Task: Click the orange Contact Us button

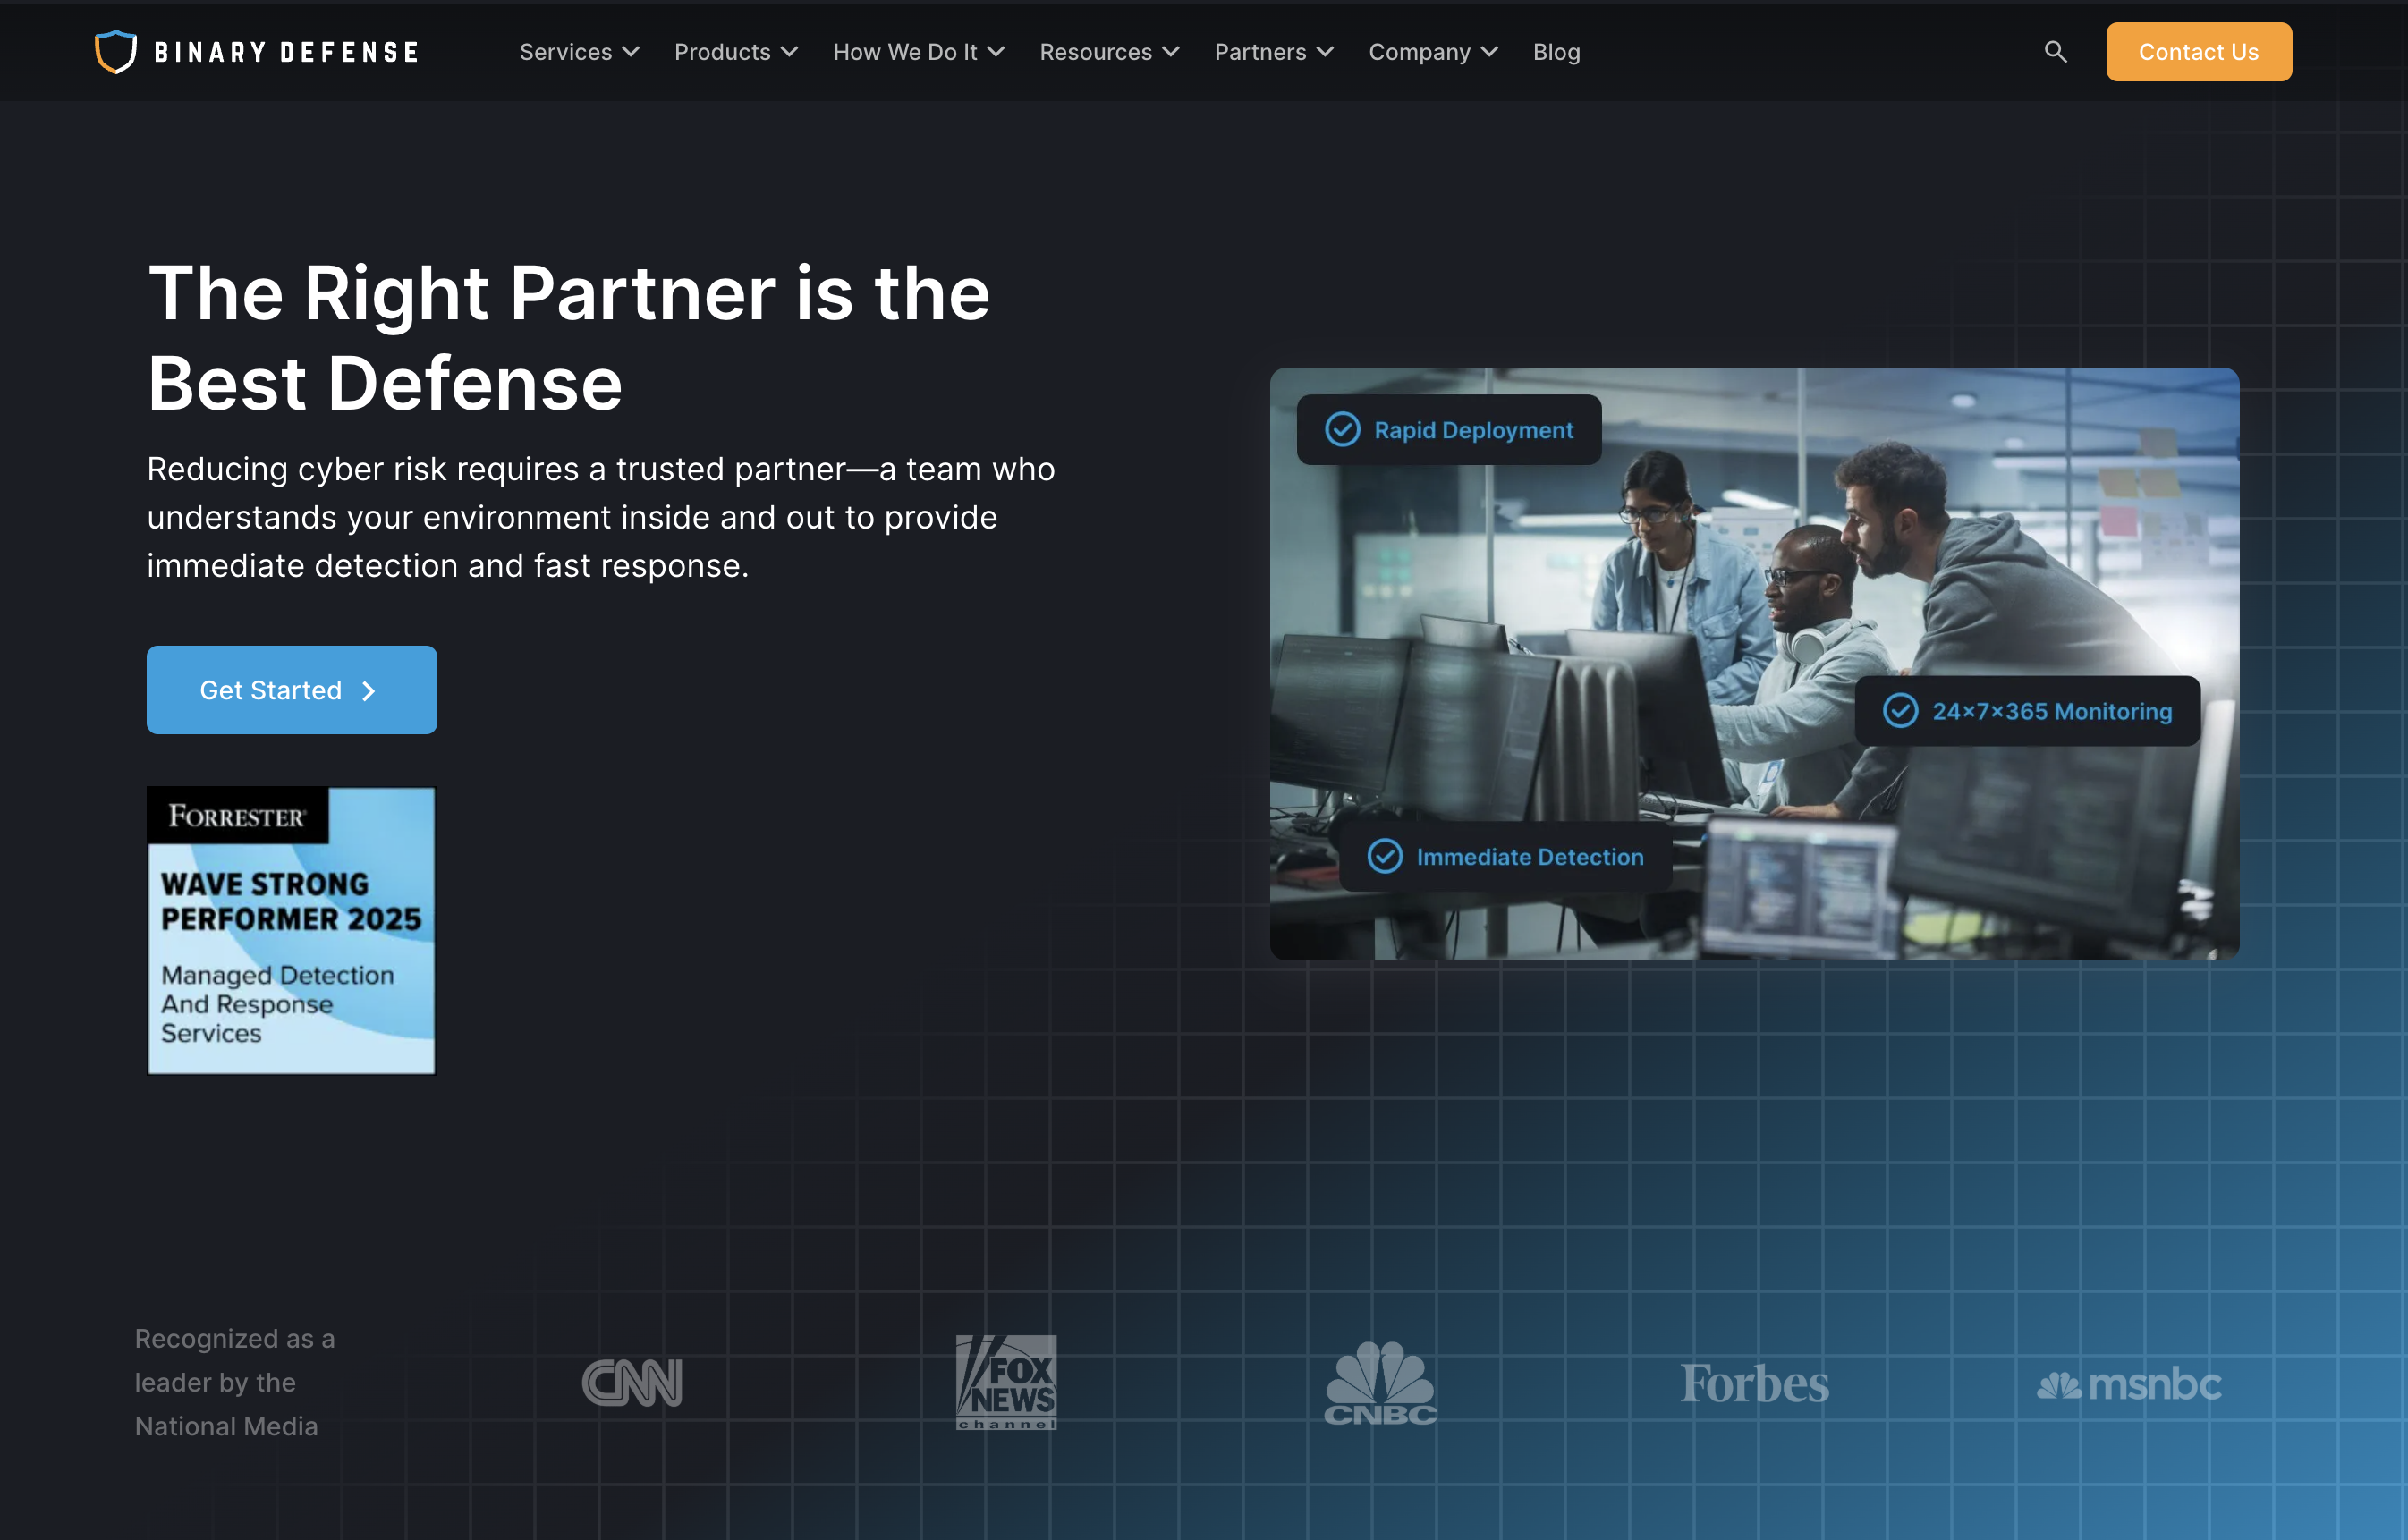Action: point(2198,52)
